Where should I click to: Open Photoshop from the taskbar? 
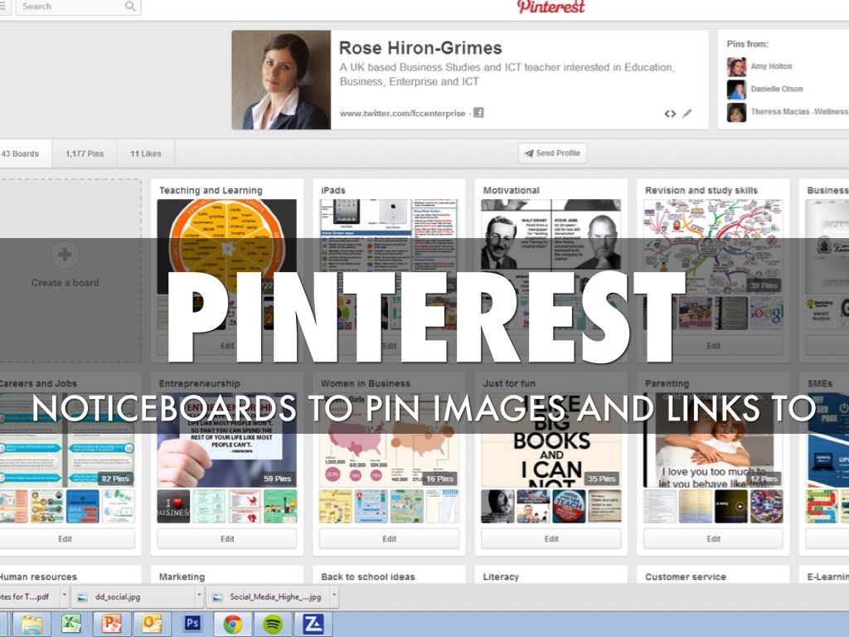click(x=192, y=623)
